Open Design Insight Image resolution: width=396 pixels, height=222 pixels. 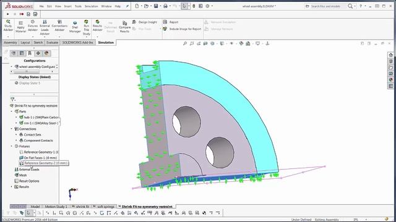(x=145, y=22)
